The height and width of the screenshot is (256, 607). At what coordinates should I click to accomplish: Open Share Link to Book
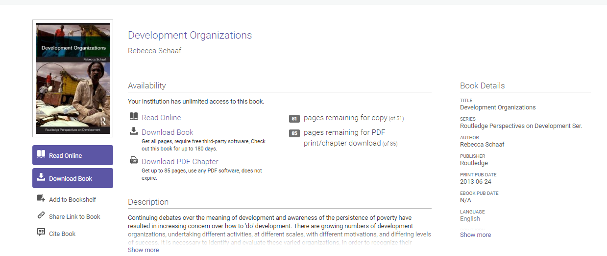(x=74, y=216)
